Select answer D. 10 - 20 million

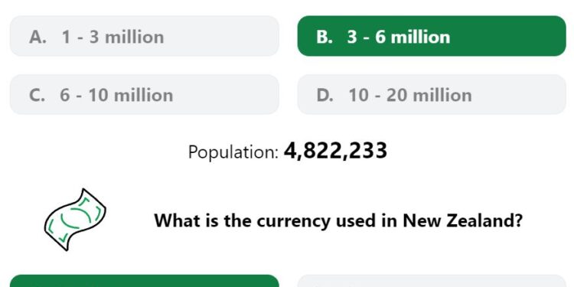432,94
